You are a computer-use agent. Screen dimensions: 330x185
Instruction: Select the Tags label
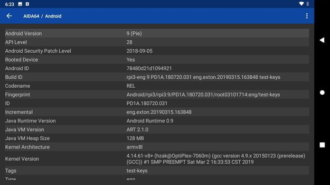click(x=11, y=171)
